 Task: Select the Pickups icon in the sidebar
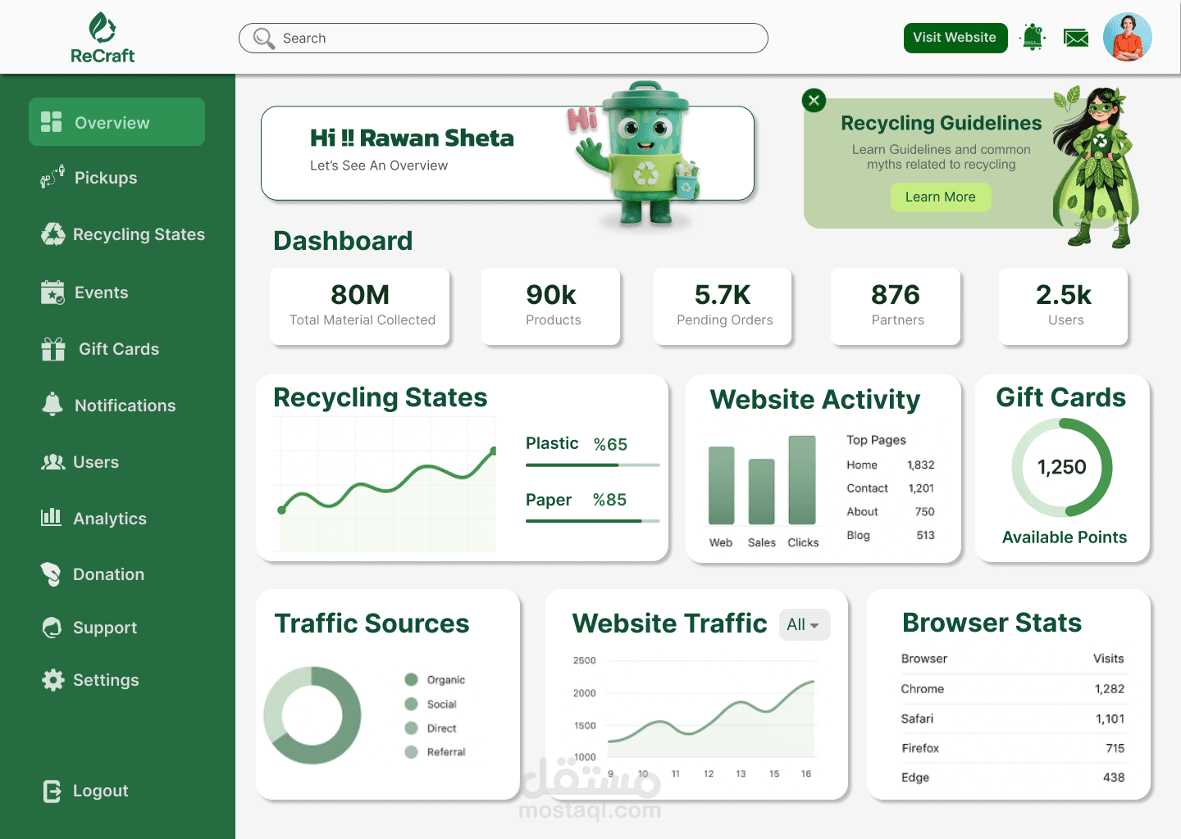coord(52,177)
